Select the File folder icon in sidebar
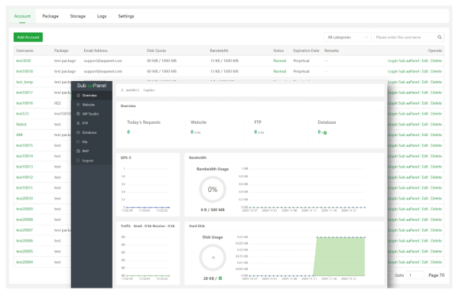 coord(78,141)
